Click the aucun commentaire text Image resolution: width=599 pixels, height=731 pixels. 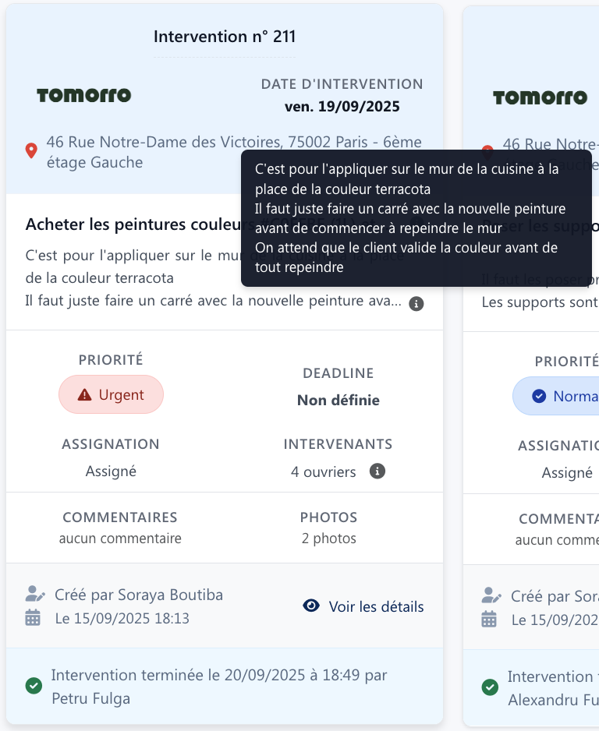click(x=120, y=539)
